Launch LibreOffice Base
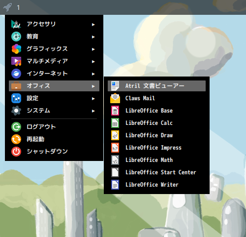Screen dimensions: 246x237 click(x=156, y=111)
